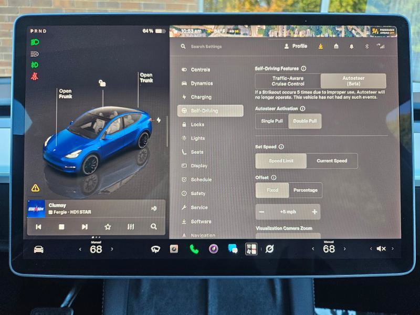The image size is (420, 315).
Task: Select Autosteer (Beta) option
Action: coord(353,81)
